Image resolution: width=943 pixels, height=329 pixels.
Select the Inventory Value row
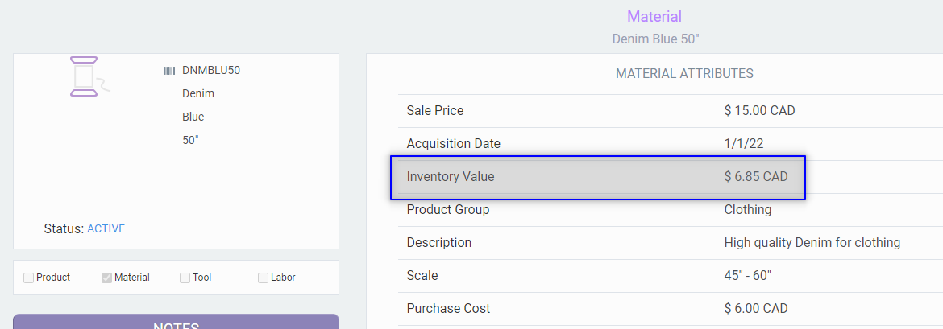pos(597,177)
